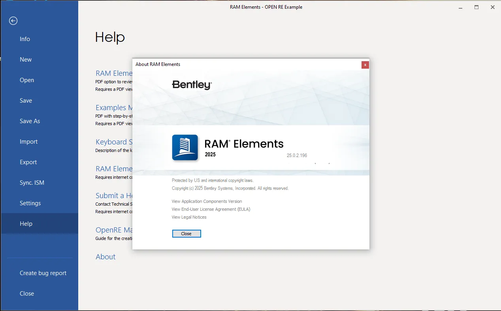Maximize the RAM Elements window
This screenshot has height=311, width=501.
[x=477, y=7]
